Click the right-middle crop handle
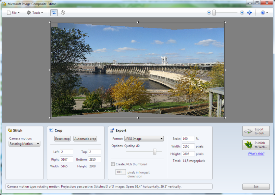The image size is (275, 195). click(225, 70)
